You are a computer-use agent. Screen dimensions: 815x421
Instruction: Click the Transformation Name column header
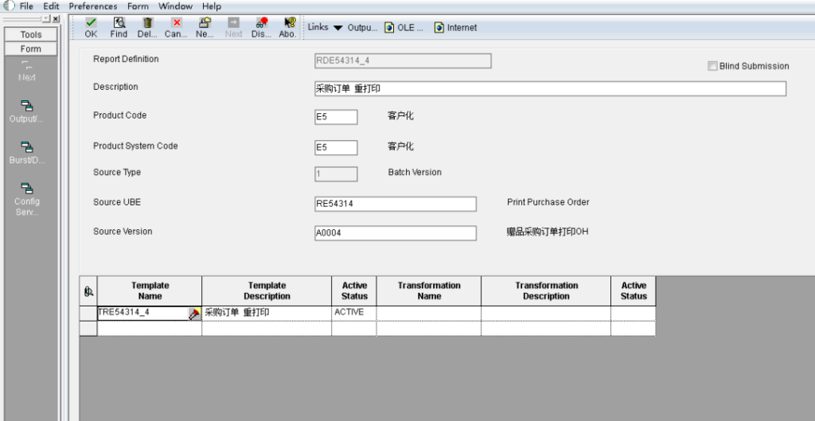[429, 291]
